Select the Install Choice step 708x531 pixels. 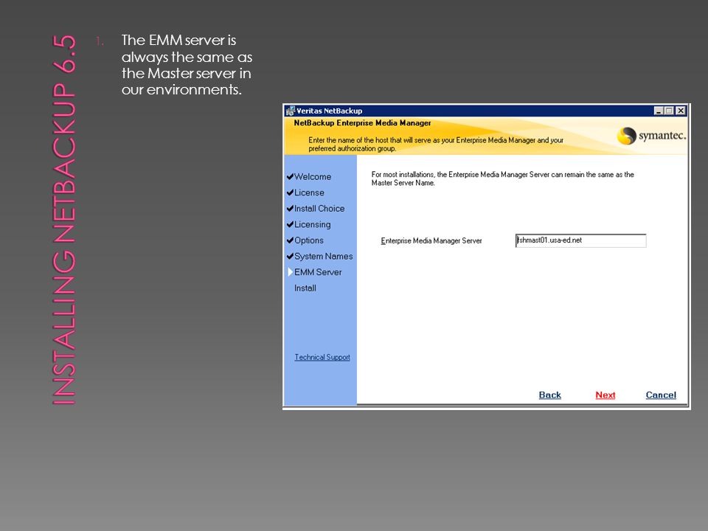point(319,209)
